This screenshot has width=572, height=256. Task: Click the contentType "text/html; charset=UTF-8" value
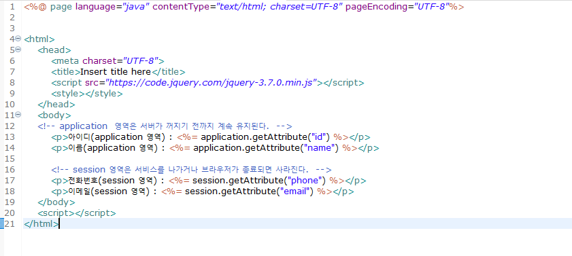tap(280, 7)
